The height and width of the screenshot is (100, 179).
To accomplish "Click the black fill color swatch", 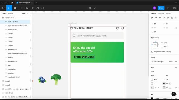I will [152, 98].
